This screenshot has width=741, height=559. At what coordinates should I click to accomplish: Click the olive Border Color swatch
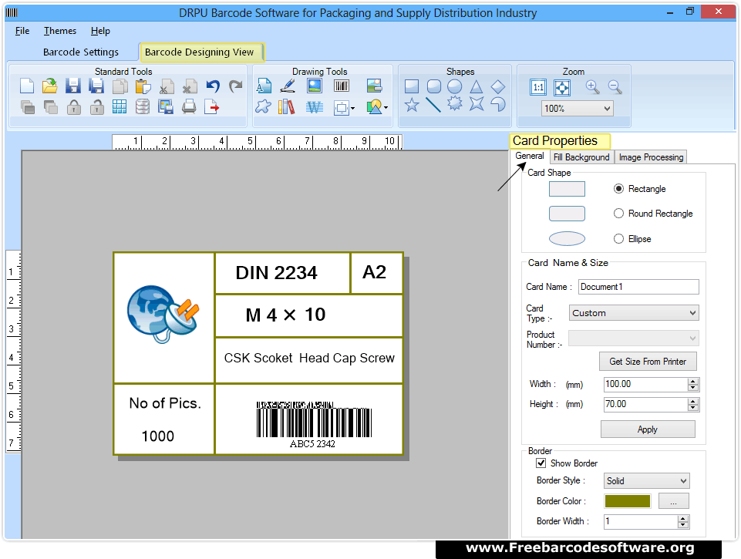click(x=628, y=501)
